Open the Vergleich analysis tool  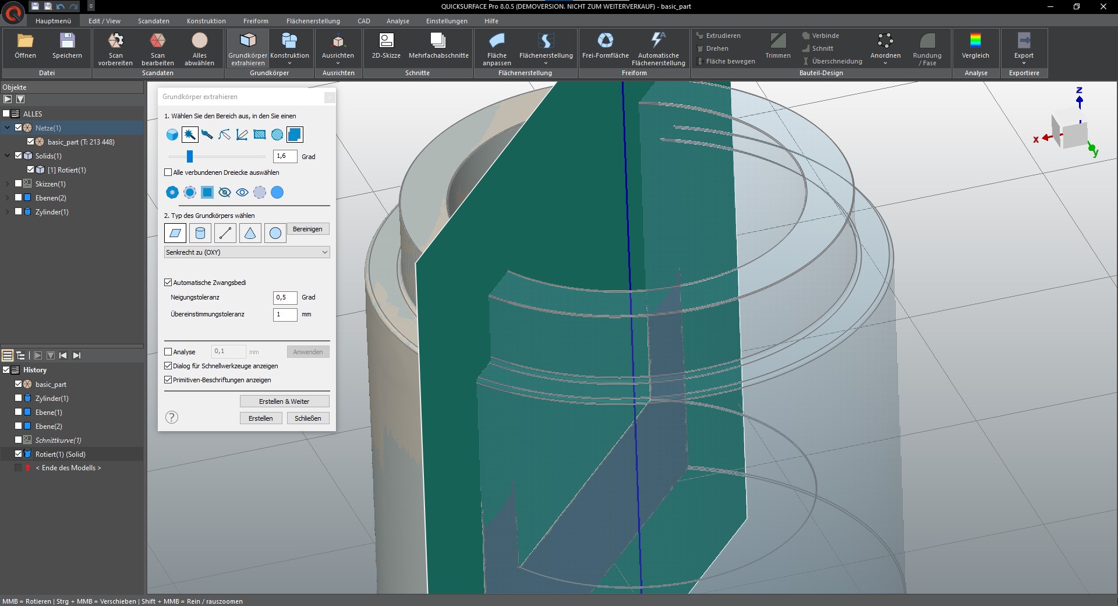click(976, 47)
